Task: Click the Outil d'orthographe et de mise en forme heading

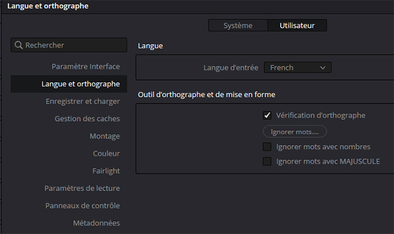Action: pyautogui.click(x=206, y=95)
